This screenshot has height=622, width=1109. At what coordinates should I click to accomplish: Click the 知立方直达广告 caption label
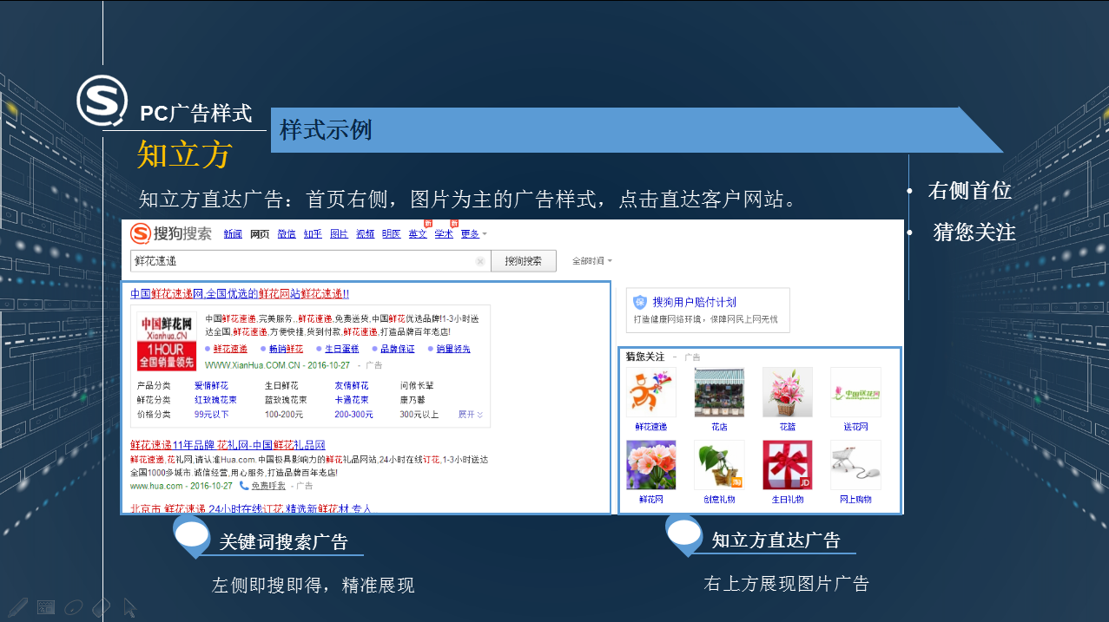point(776,540)
